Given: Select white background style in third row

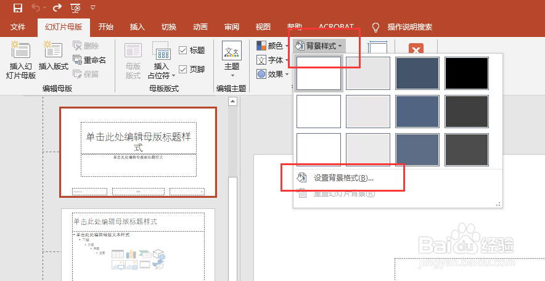Looking at the screenshot, I should (319, 150).
